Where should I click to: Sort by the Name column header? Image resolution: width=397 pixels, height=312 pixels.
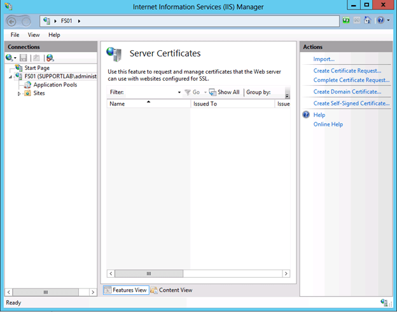point(149,104)
